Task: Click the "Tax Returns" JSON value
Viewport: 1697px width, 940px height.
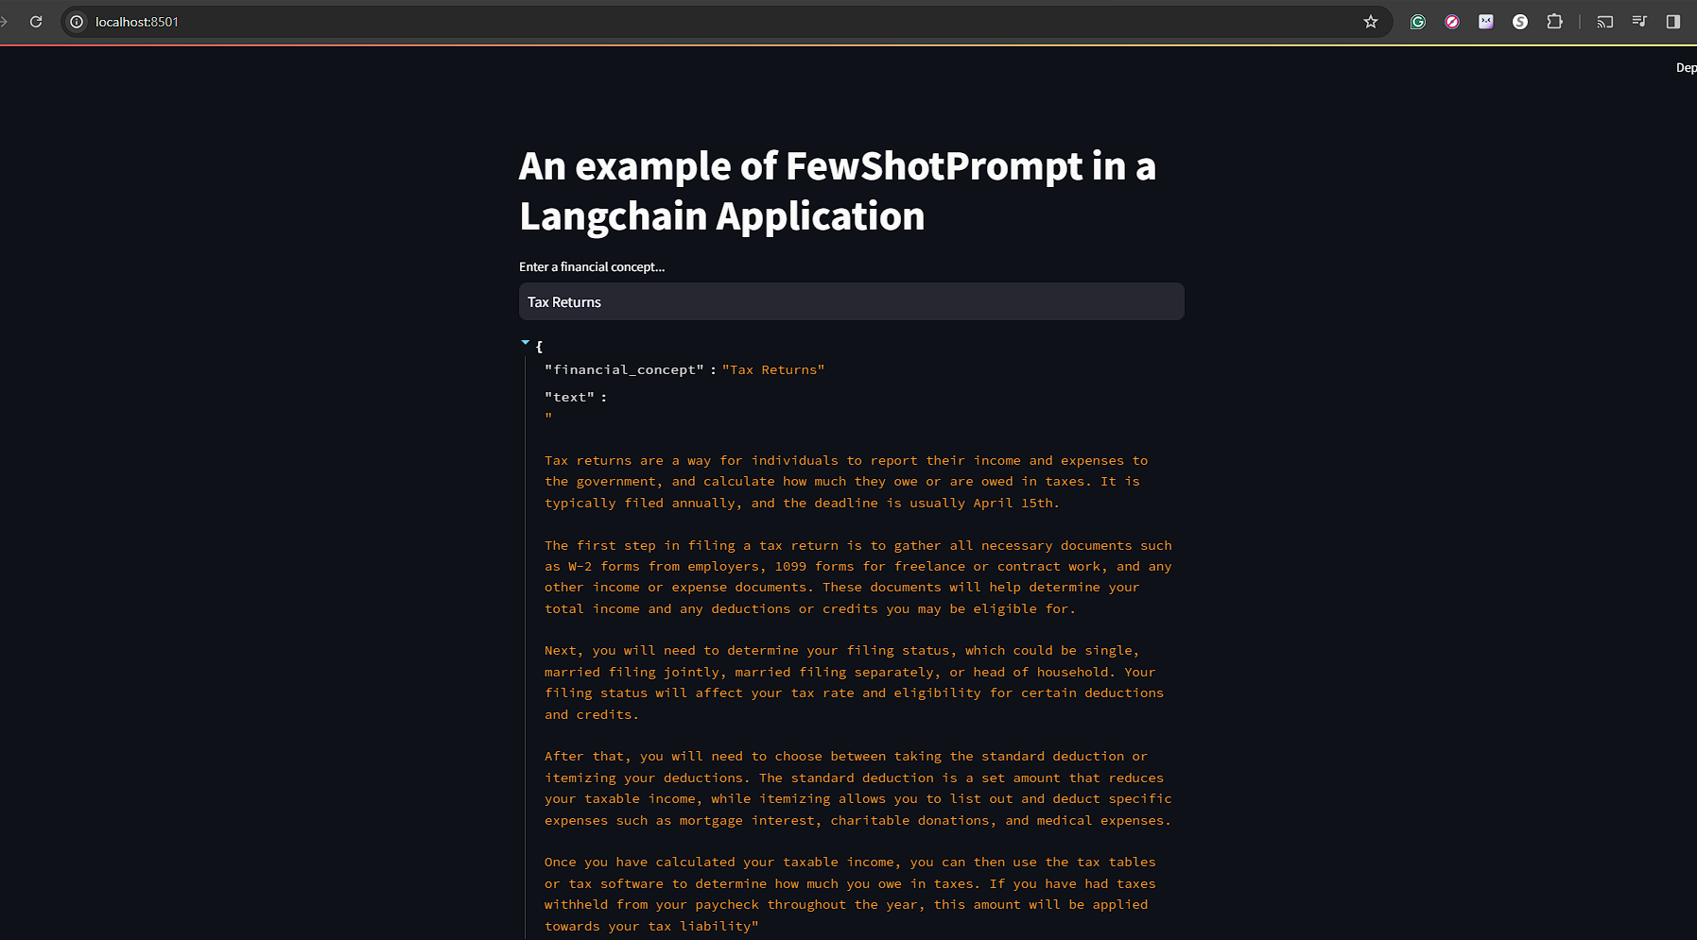Action: click(773, 370)
